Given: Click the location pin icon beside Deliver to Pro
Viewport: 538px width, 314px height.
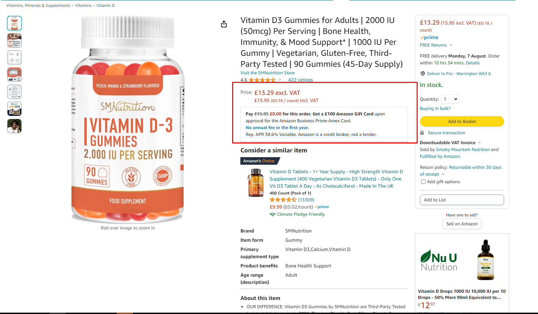Looking at the screenshot, I should click(x=422, y=74).
